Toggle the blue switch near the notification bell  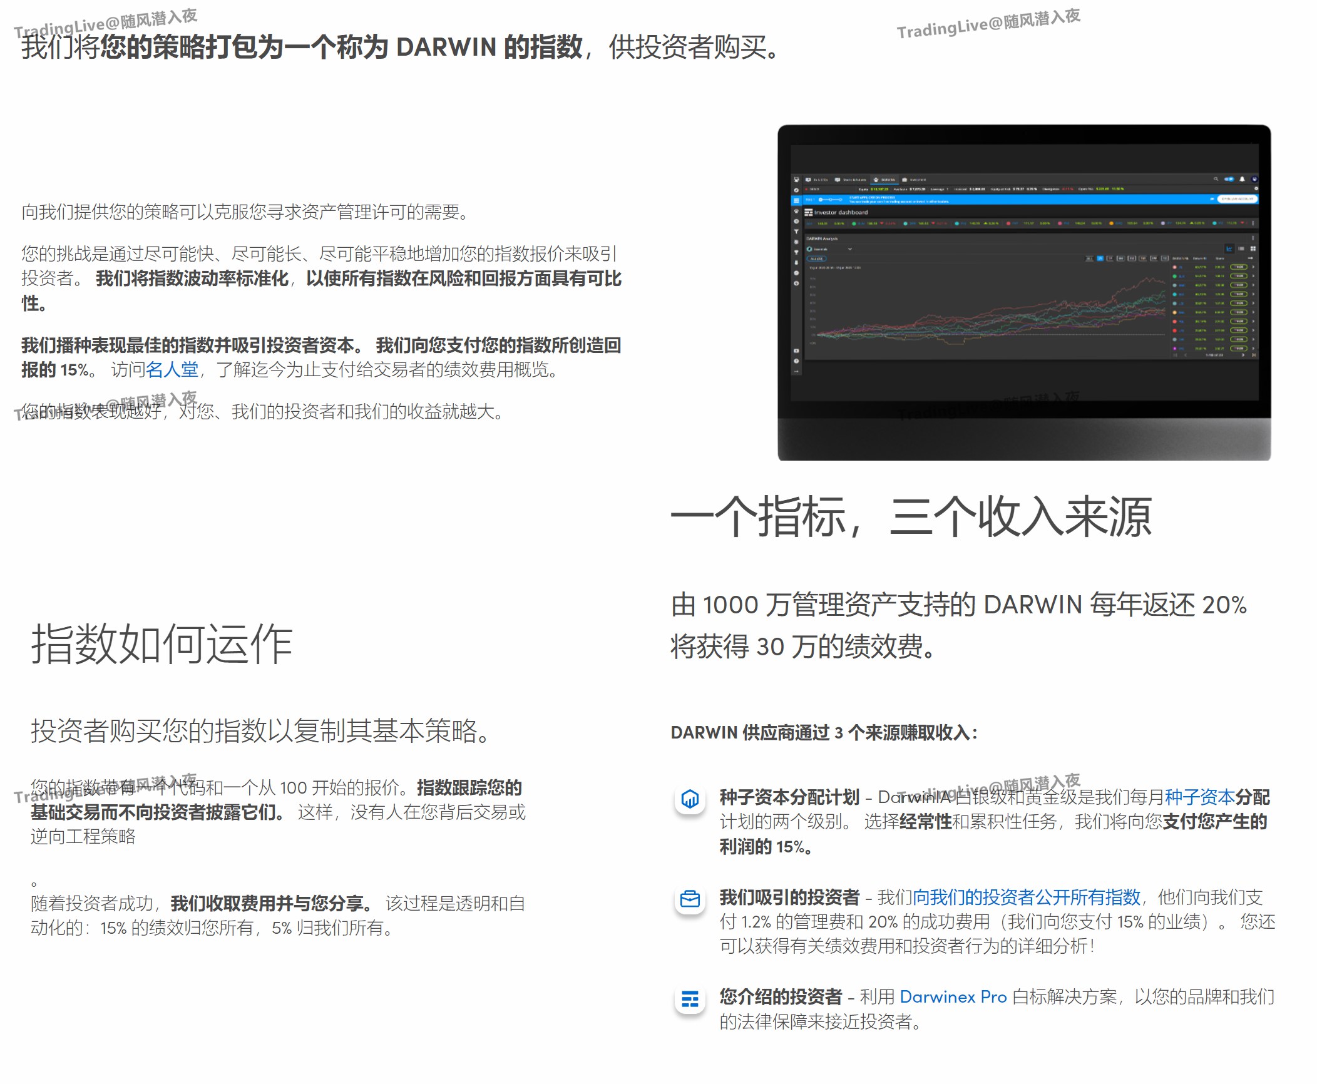1228,179
